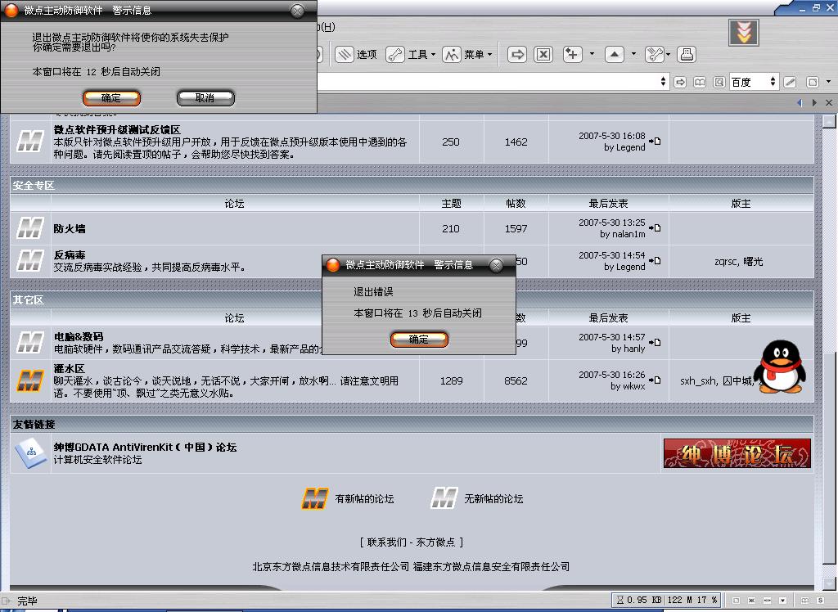The height and width of the screenshot is (612, 838).
Task: Click the 绅博论坛 red banner image
Action: pyautogui.click(x=737, y=453)
